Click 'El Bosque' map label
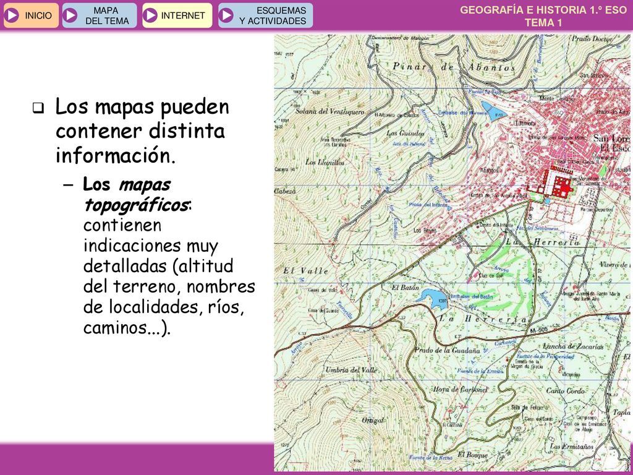This screenshot has width=633, height=475. tap(473, 455)
